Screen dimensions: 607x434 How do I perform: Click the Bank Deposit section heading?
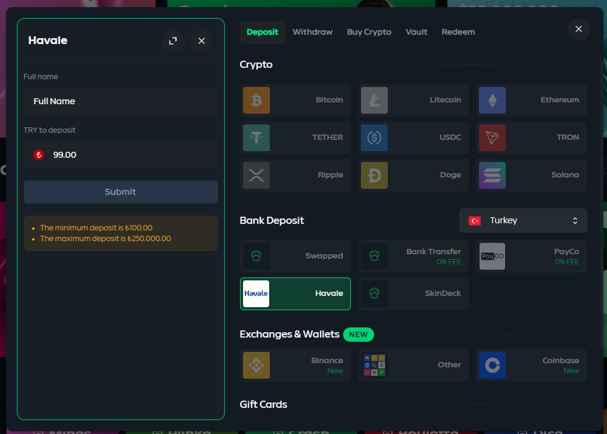pos(272,220)
